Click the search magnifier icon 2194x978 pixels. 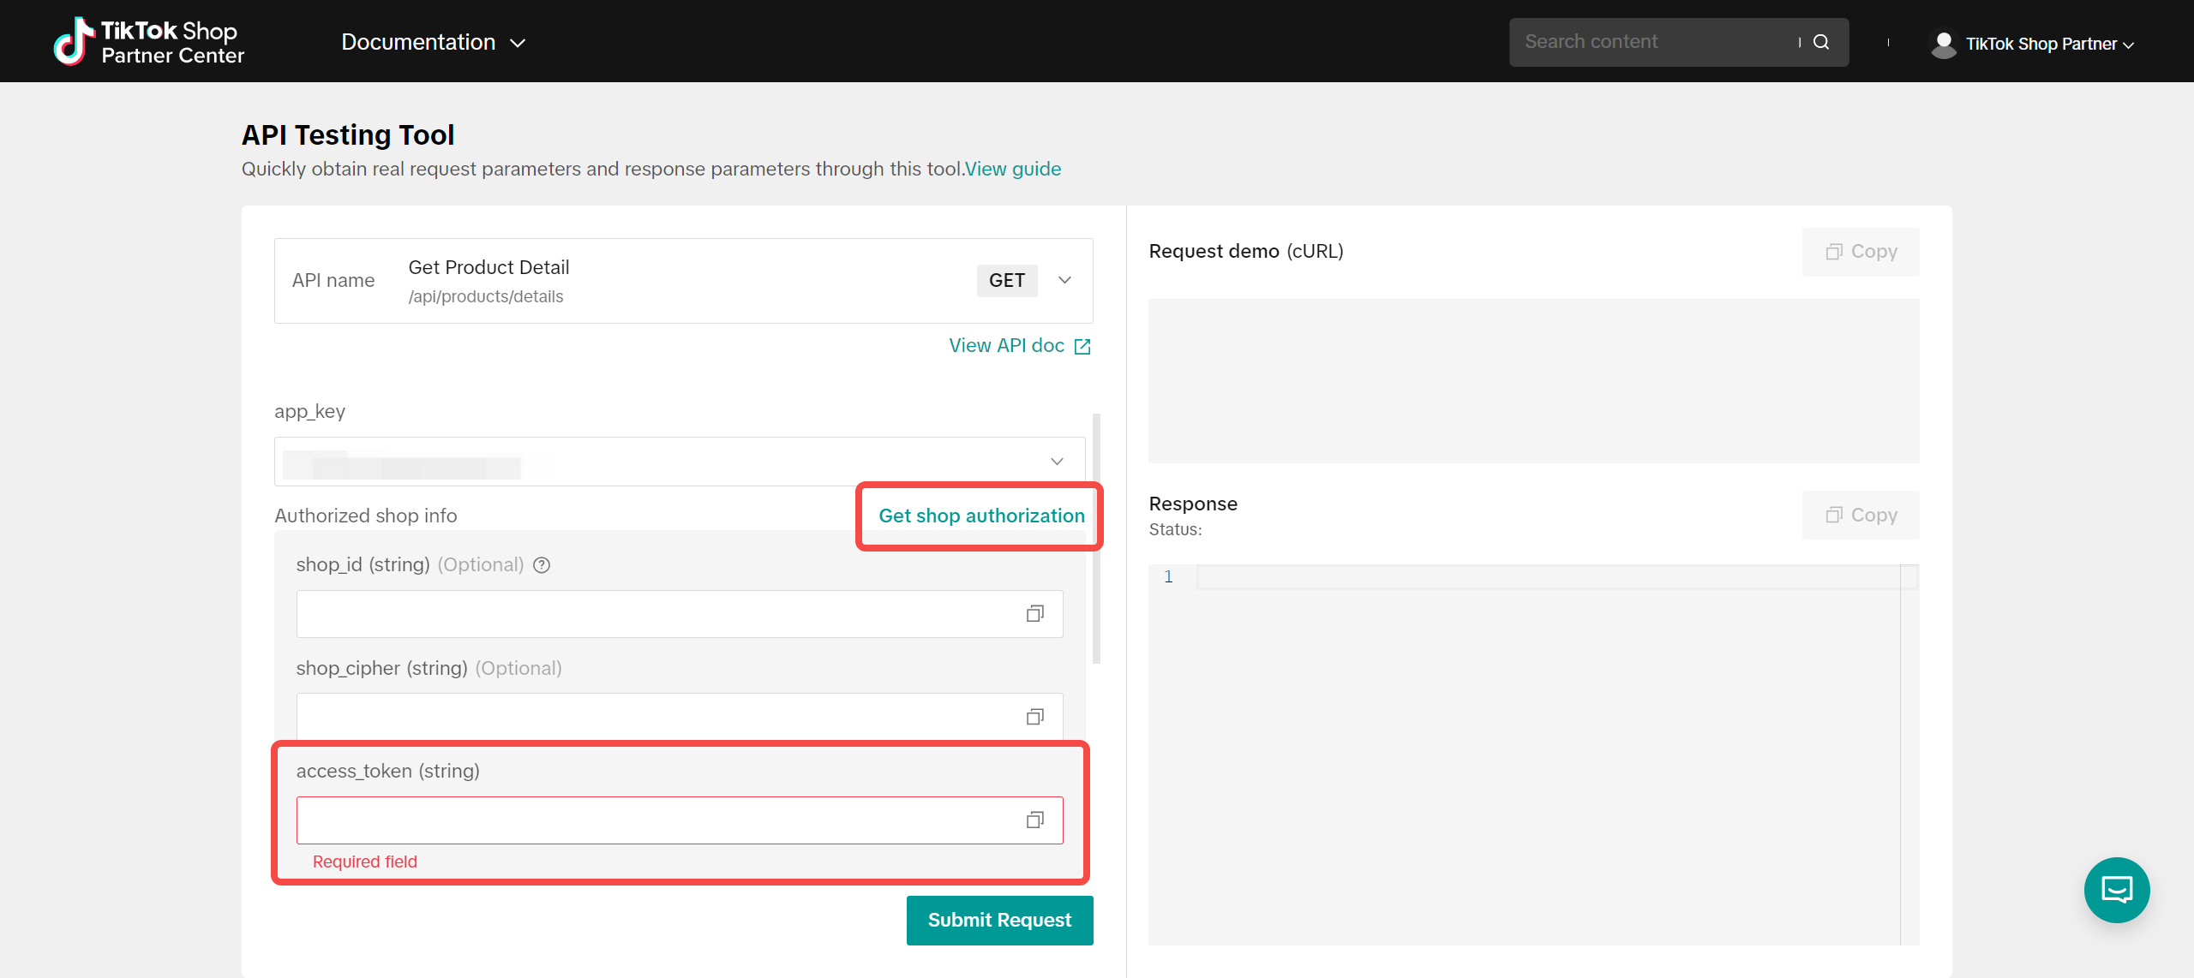click(x=1821, y=42)
